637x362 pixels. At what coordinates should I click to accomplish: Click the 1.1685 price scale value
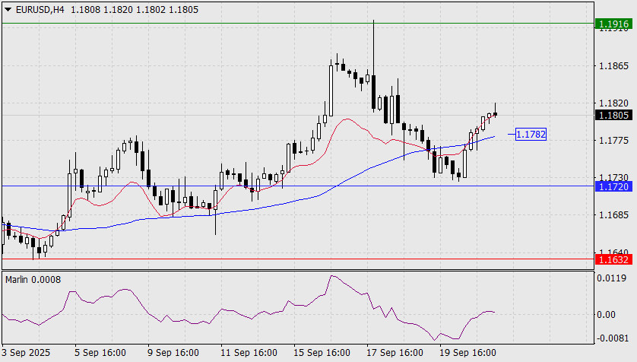pos(613,215)
